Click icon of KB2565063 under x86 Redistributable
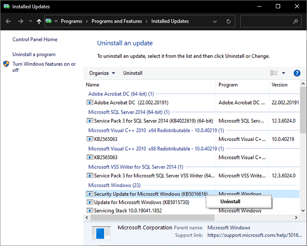This screenshot has height=246, width=307. click(x=90, y=157)
